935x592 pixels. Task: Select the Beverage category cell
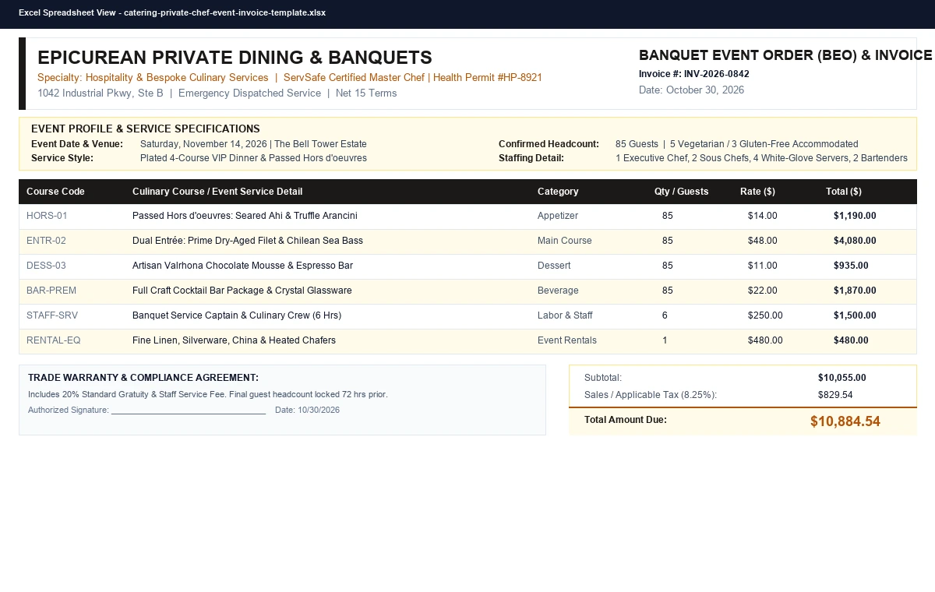pos(558,291)
